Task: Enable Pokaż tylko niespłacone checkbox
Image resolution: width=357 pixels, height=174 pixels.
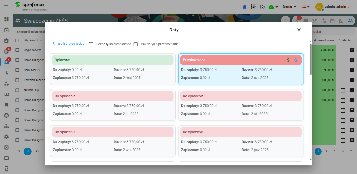Action: (91, 44)
